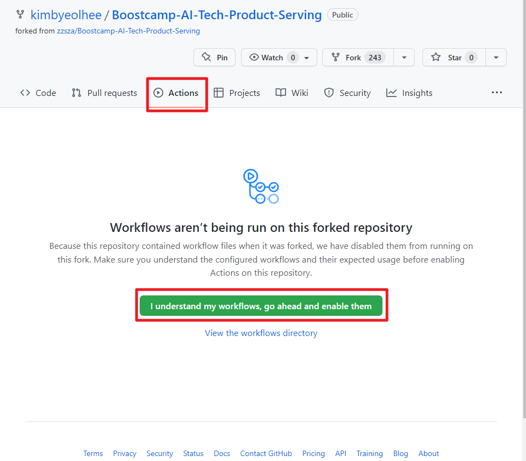This screenshot has width=526, height=461.
Task: Open View the workflows directory link
Action: [x=261, y=333]
